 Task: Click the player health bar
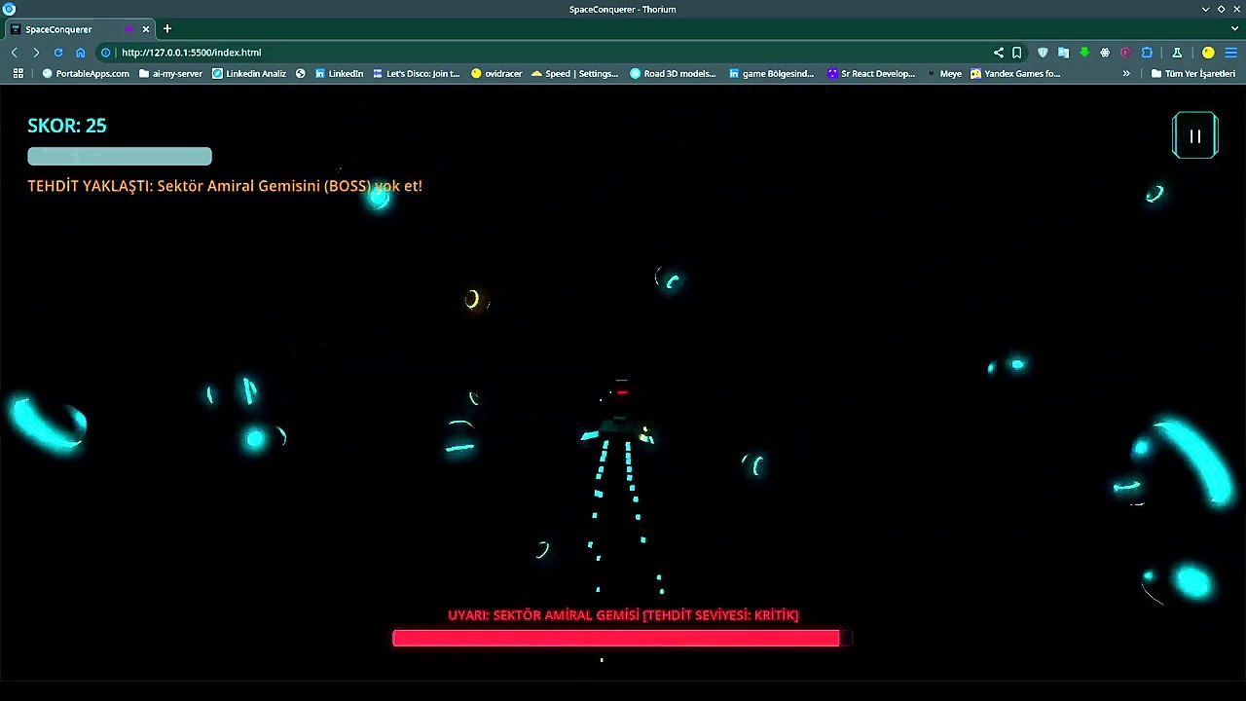tap(120, 156)
